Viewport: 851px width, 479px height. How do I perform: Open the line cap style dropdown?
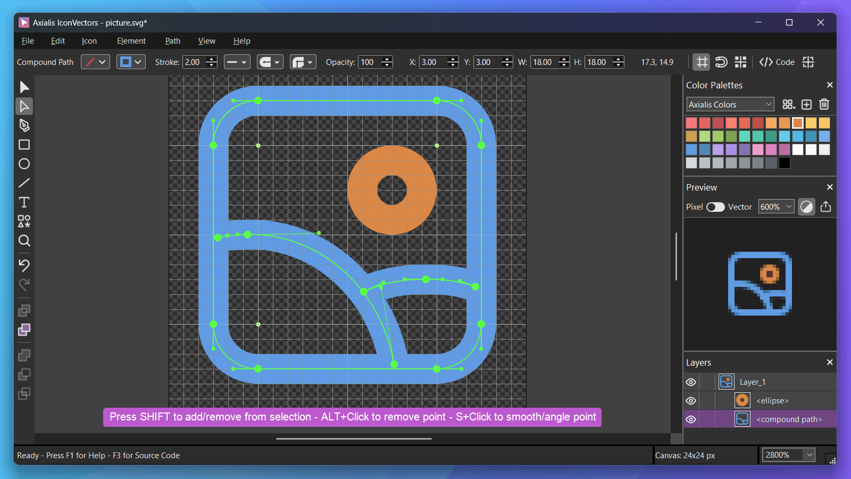pos(270,62)
